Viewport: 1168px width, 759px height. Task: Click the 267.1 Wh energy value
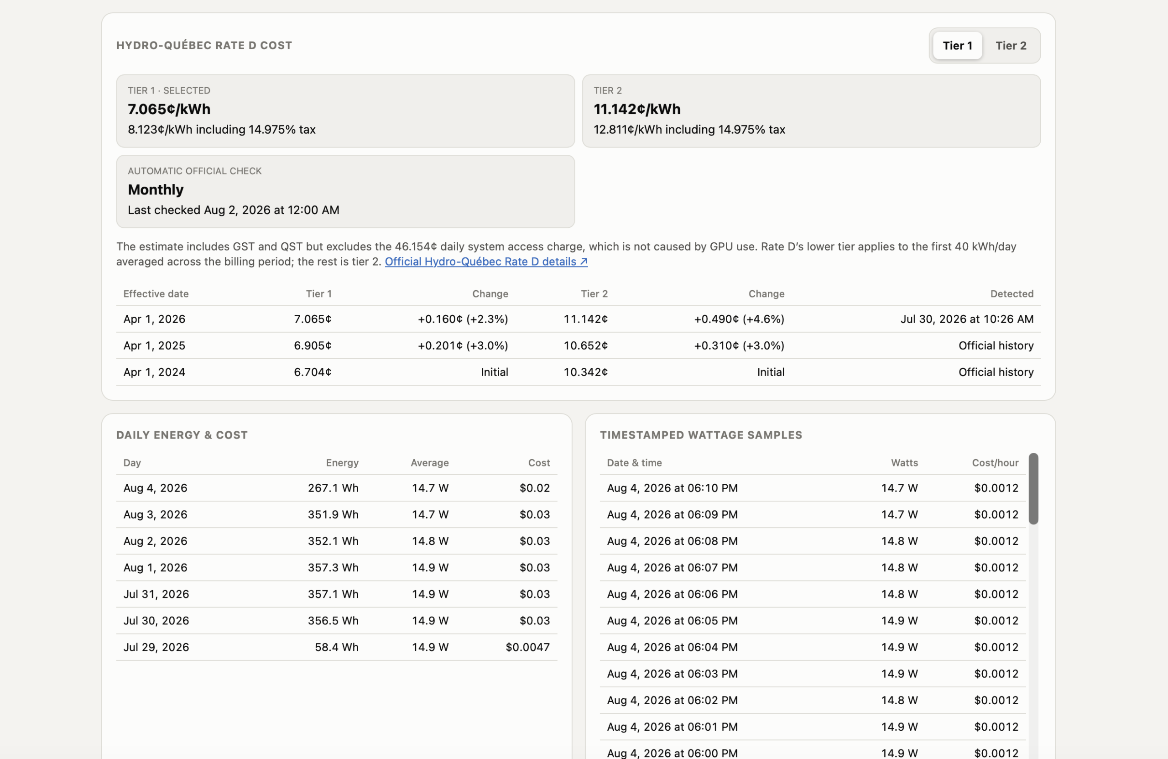333,488
